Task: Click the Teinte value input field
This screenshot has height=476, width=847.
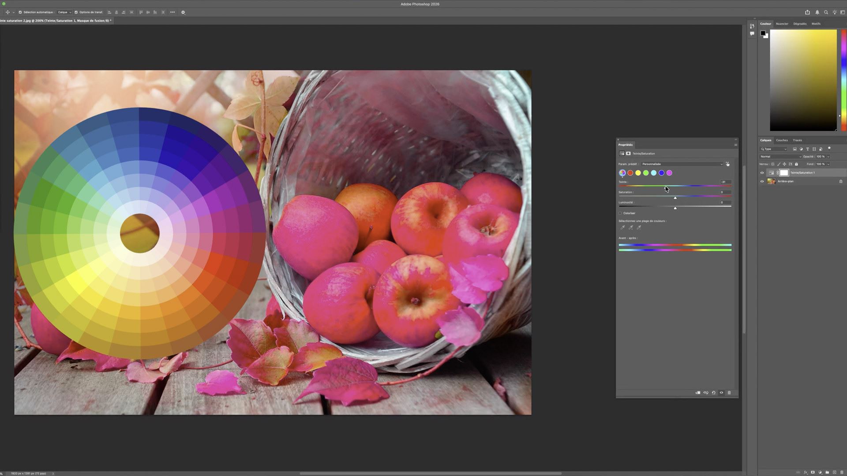Action: [725, 182]
